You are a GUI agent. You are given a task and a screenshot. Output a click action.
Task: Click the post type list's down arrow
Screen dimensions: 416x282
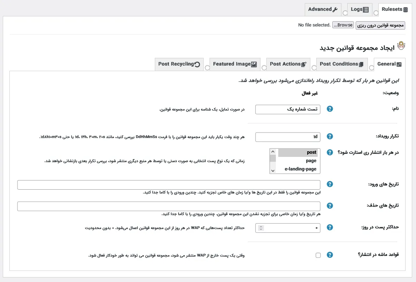point(273,170)
